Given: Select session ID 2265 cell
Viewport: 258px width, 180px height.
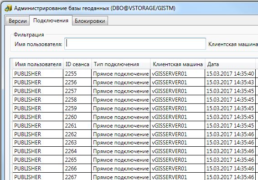Looking at the screenshot, I should (x=77, y=160).
